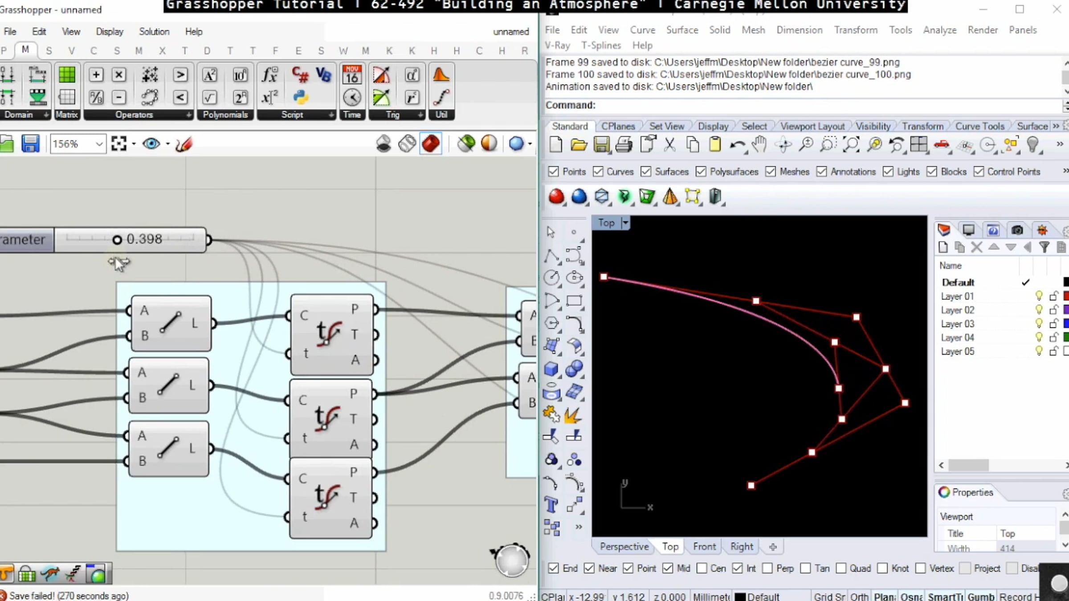Click the Grasshopper sketch tool icon
Screen dimensions: 1069x601
click(184, 144)
